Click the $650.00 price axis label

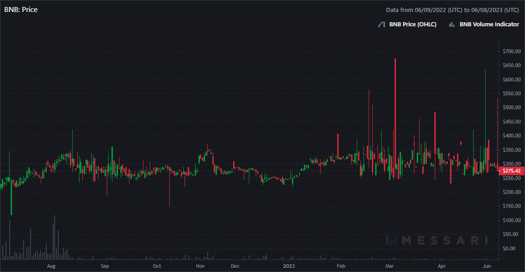coord(512,66)
